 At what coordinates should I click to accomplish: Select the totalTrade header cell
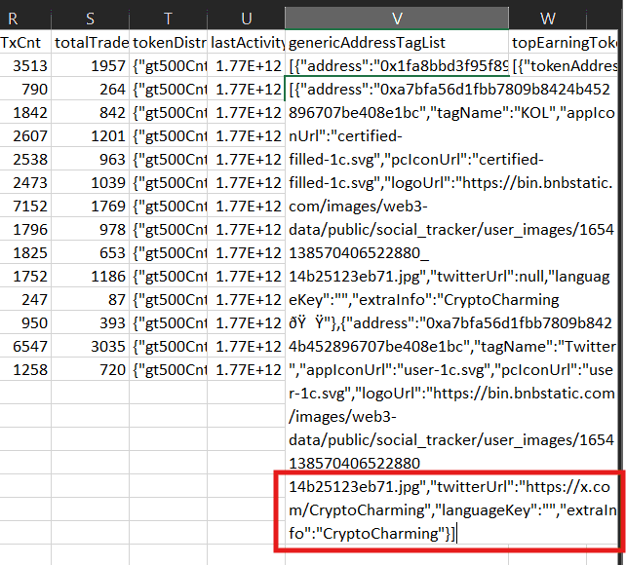[90, 42]
